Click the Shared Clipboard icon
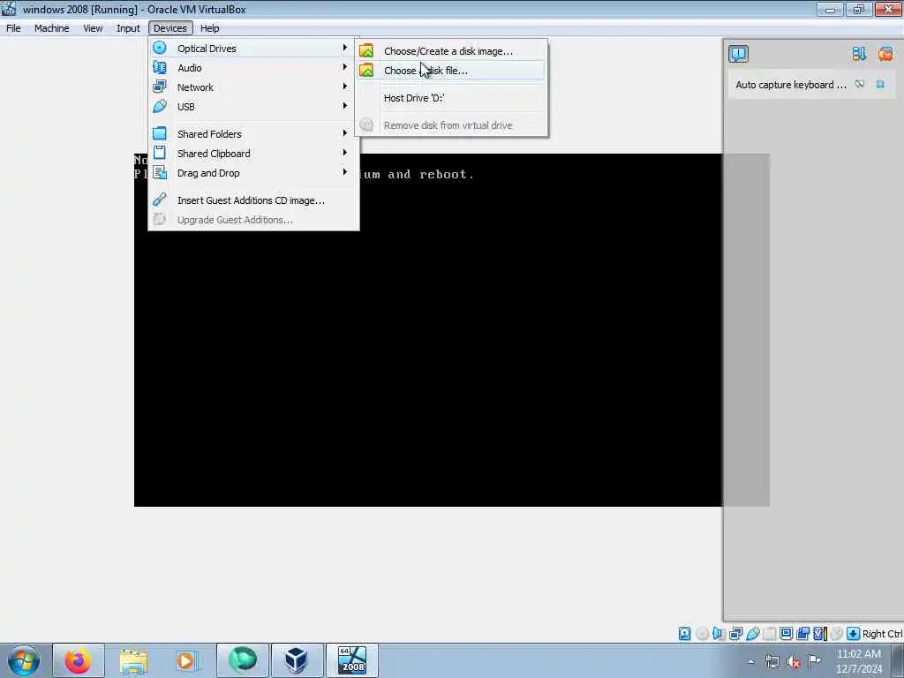 (x=160, y=153)
